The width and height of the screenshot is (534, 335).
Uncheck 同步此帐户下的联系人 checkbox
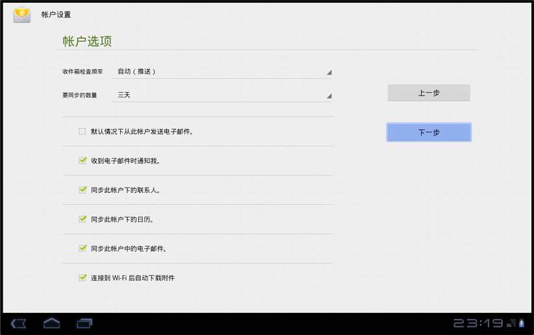pyautogui.click(x=82, y=190)
